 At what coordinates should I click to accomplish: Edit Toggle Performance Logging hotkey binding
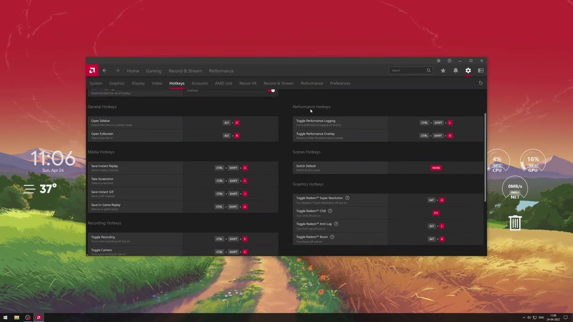click(436, 123)
